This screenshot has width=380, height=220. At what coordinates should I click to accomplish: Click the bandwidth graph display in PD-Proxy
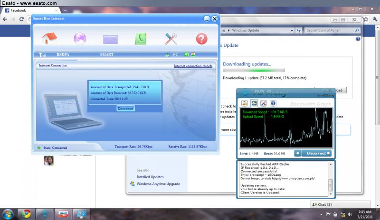pos(286,128)
